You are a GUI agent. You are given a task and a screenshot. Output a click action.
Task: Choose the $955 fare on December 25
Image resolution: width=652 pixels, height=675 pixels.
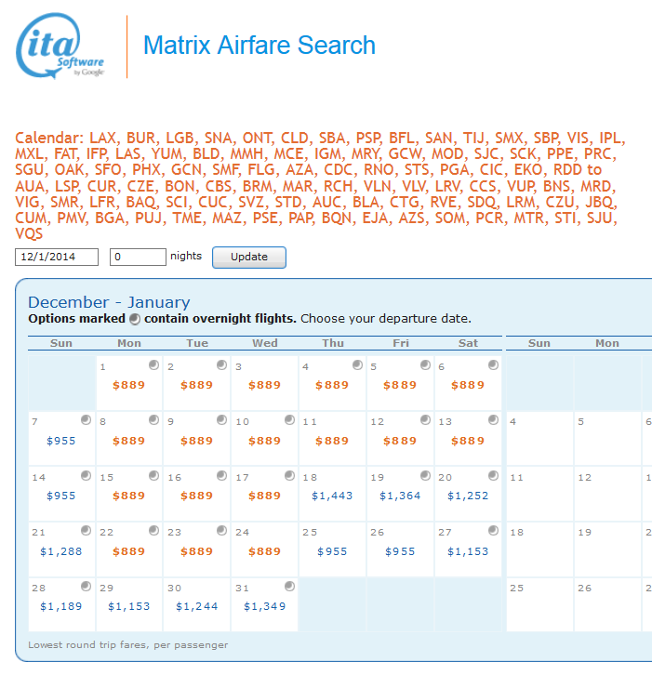click(x=332, y=551)
